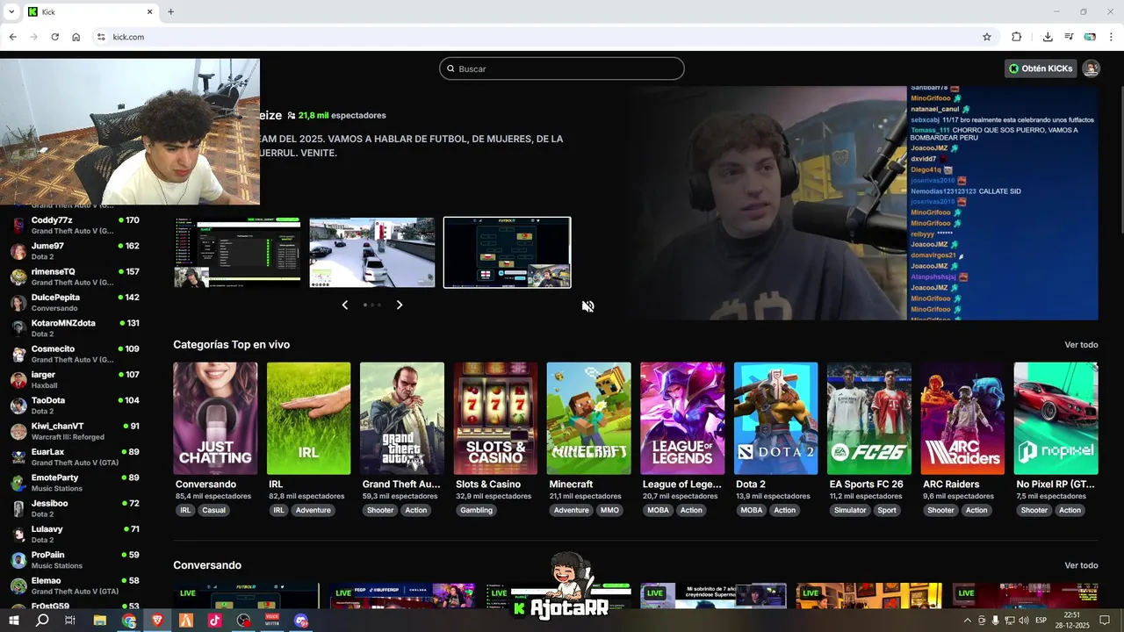Image resolution: width=1124 pixels, height=632 pixels.
Task: Go to next featured stream with right arrow
Action: coord(400,305)
